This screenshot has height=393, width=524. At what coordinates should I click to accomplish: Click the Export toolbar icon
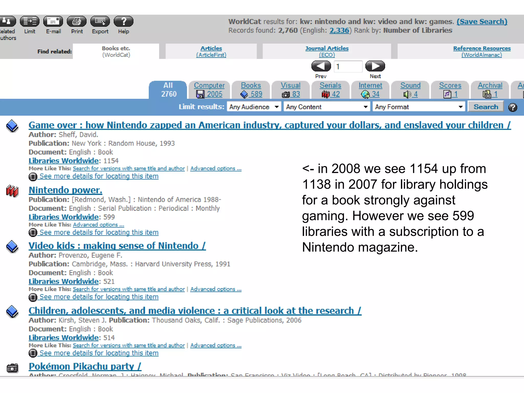(100, 21)
